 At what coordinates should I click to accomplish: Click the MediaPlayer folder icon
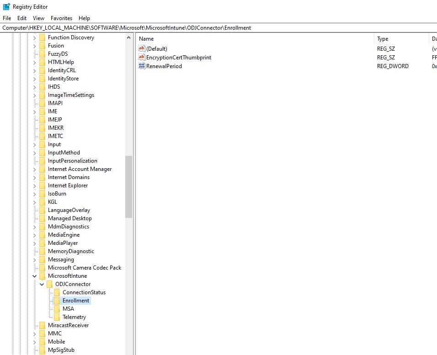click(x=43, y=243)
